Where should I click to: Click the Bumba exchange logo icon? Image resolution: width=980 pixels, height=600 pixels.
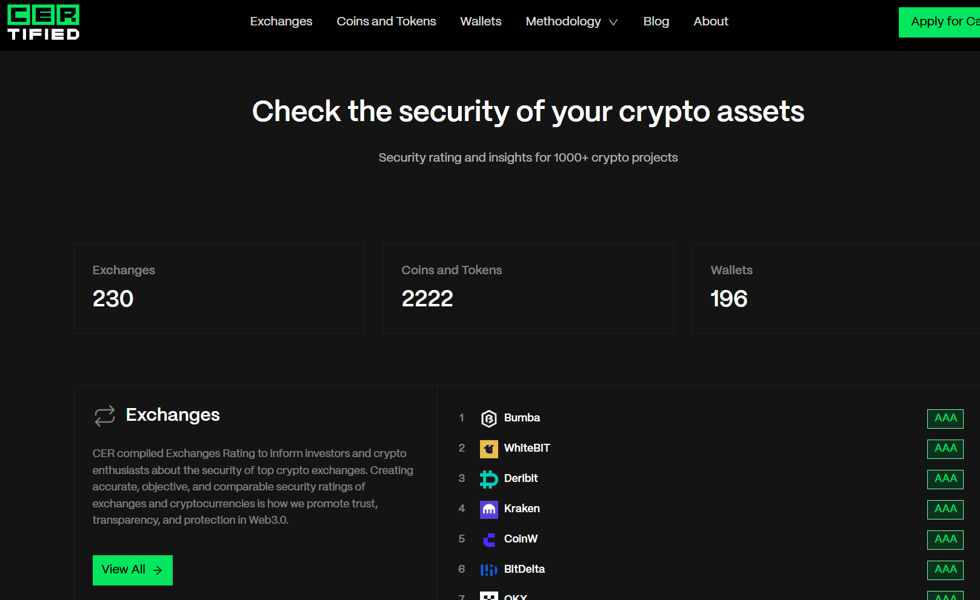point(488,418)
